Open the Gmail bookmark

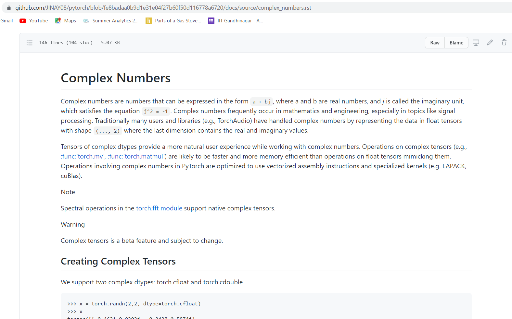6,21
